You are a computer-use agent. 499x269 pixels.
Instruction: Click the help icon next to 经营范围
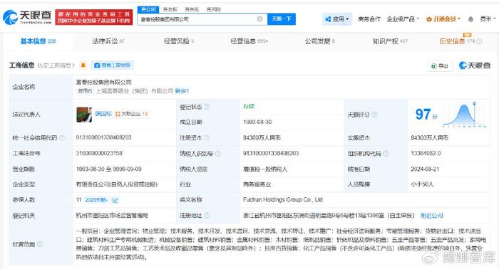tap(40, 244)
